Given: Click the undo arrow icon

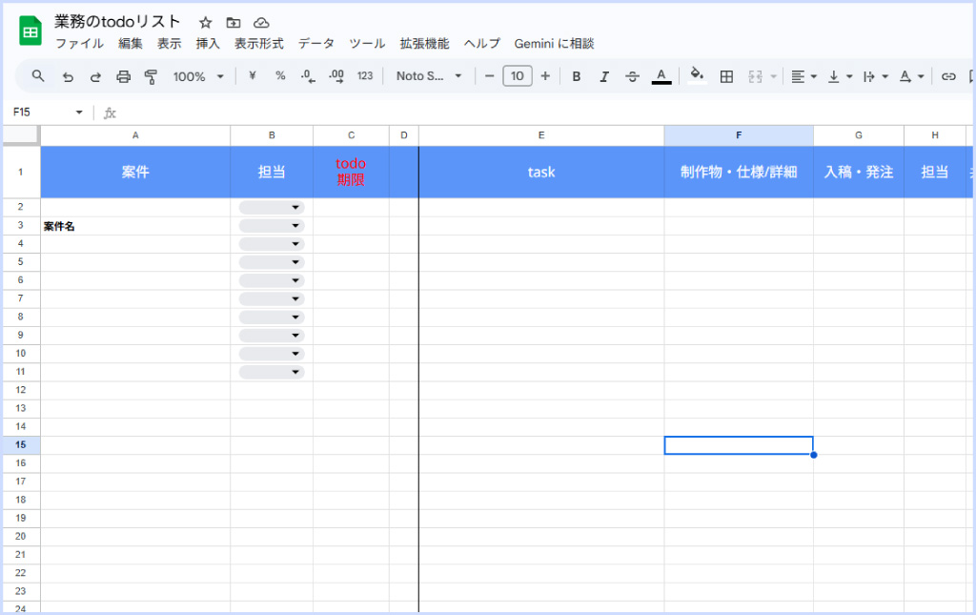Looking at the screenshot, I should [67, 76].
